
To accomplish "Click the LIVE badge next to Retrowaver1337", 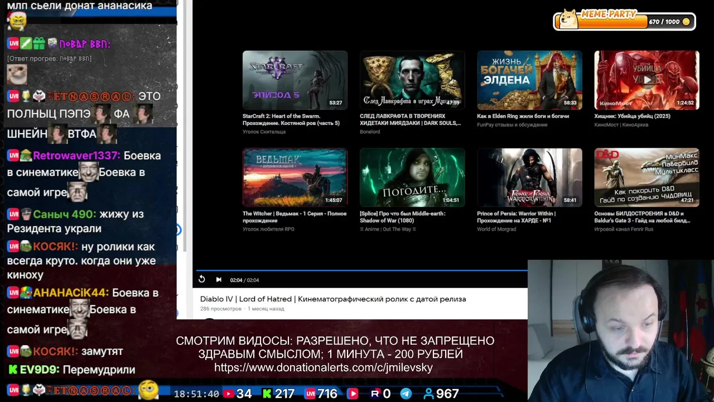I will [13, 155].
